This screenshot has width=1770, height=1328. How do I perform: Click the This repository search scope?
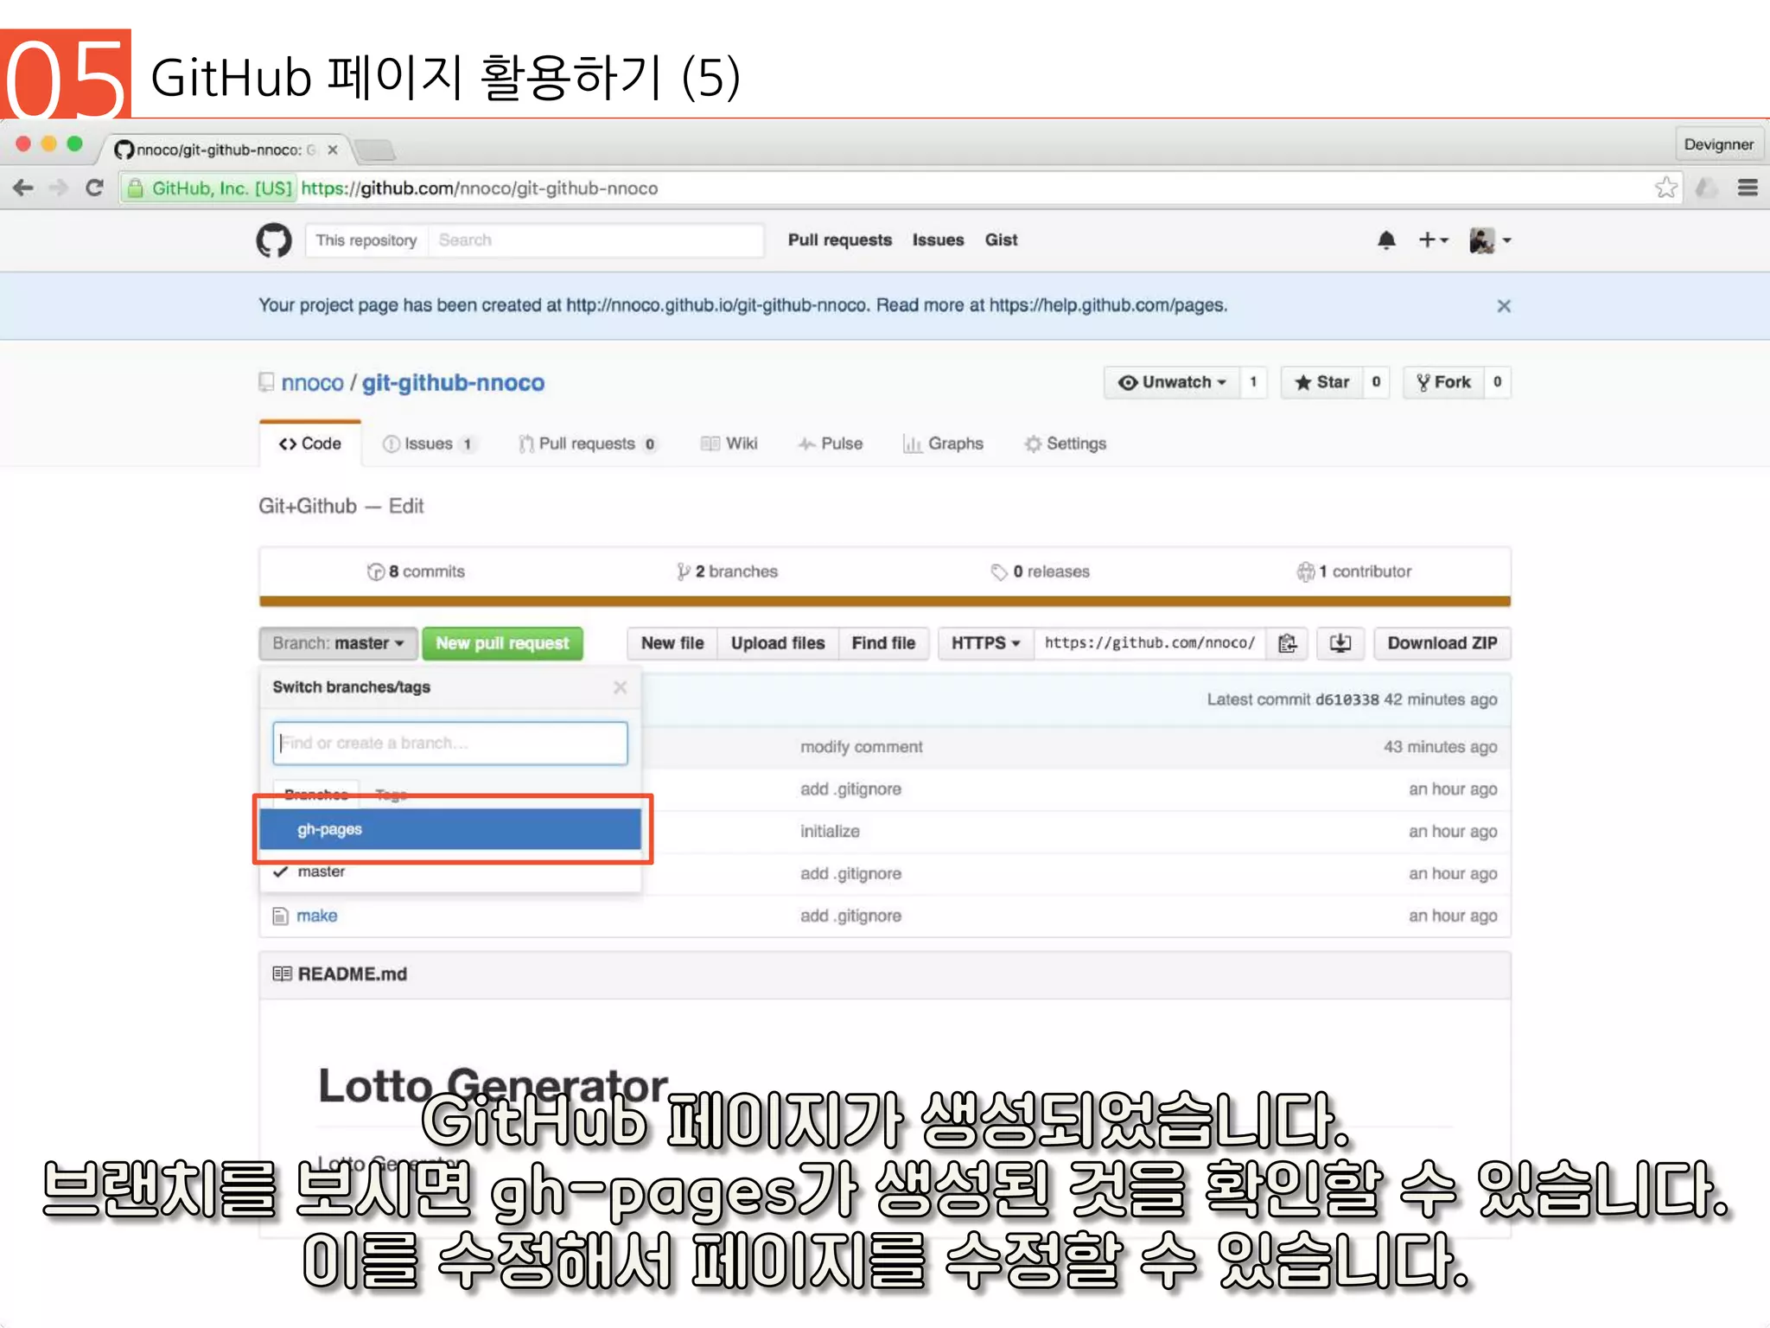point(366,240)
